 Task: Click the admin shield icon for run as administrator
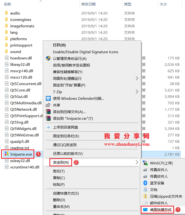(48, 58)
